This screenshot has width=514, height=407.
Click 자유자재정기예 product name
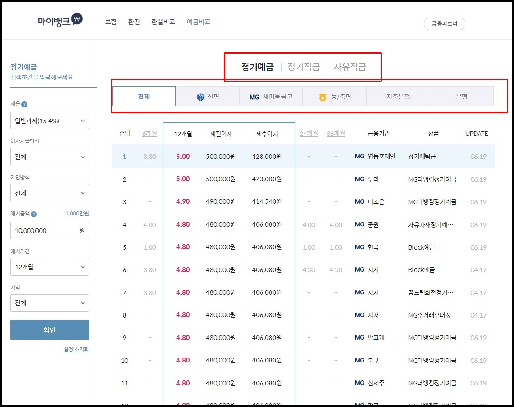point(431,224)
